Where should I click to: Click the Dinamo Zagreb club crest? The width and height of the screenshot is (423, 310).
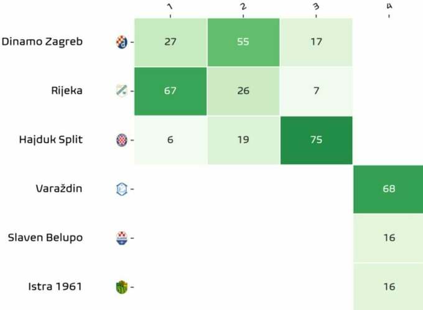click(x=122, y=42)
